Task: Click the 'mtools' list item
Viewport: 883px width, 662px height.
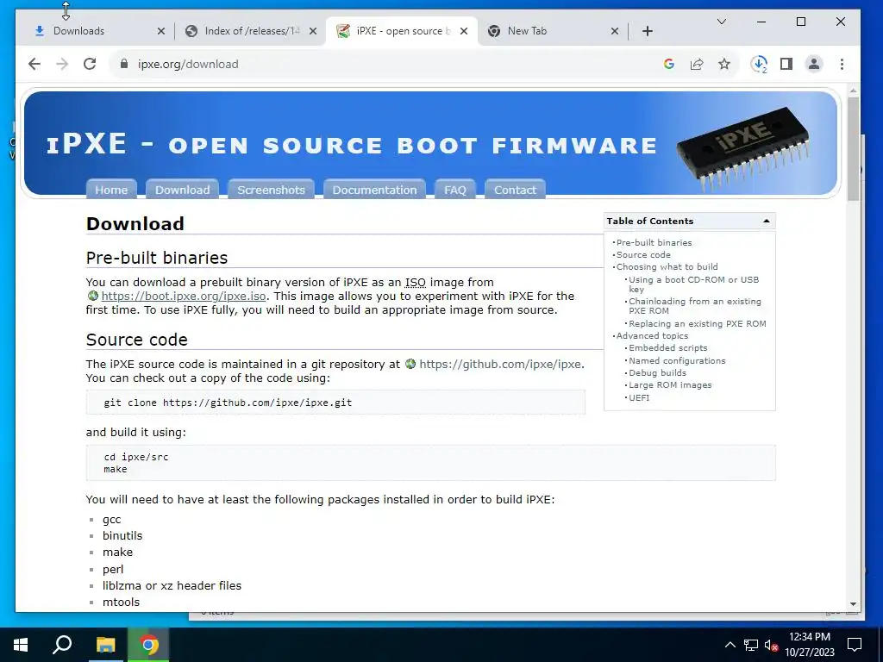Action: (121, 603)
